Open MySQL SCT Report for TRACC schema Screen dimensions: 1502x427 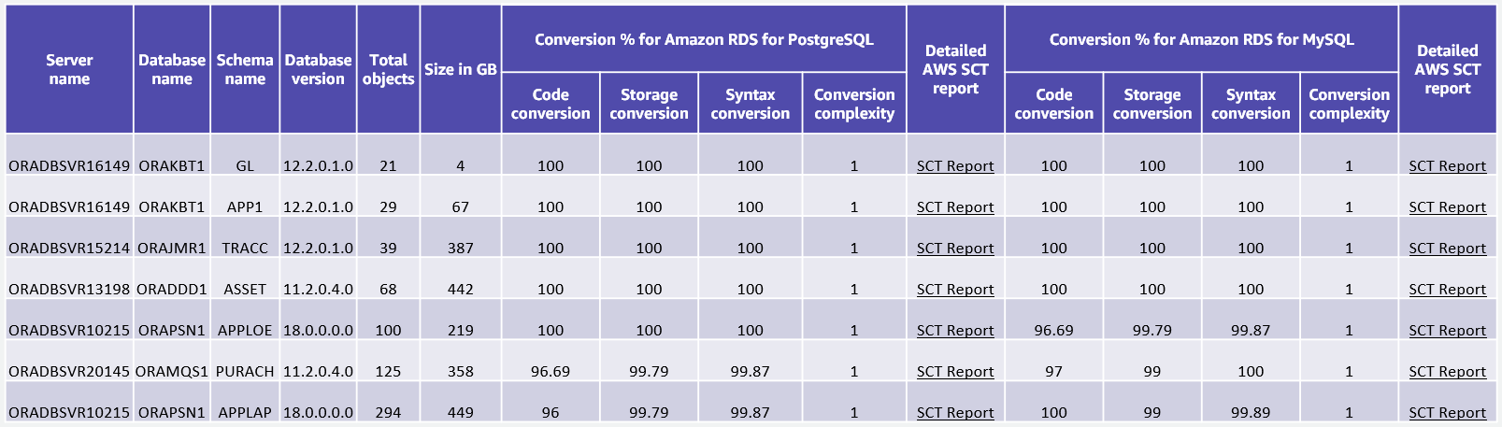1447,249
